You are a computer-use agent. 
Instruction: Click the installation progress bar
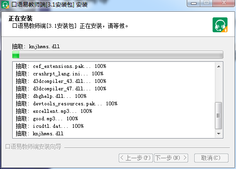click(118, 55)
